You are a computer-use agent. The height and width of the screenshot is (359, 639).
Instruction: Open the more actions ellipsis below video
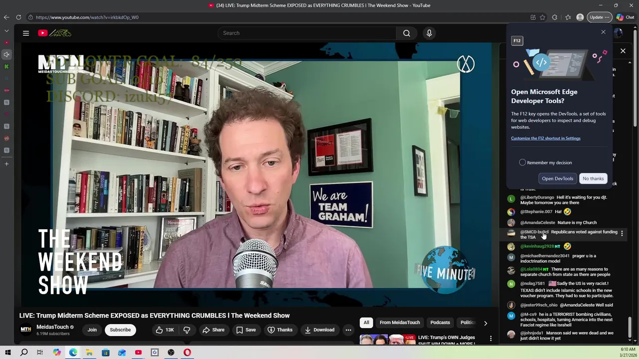[x=348, y=330]
